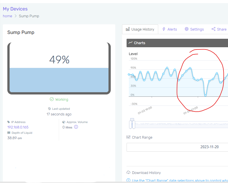Click the Usage History bar chart icon

coord(128,29)
